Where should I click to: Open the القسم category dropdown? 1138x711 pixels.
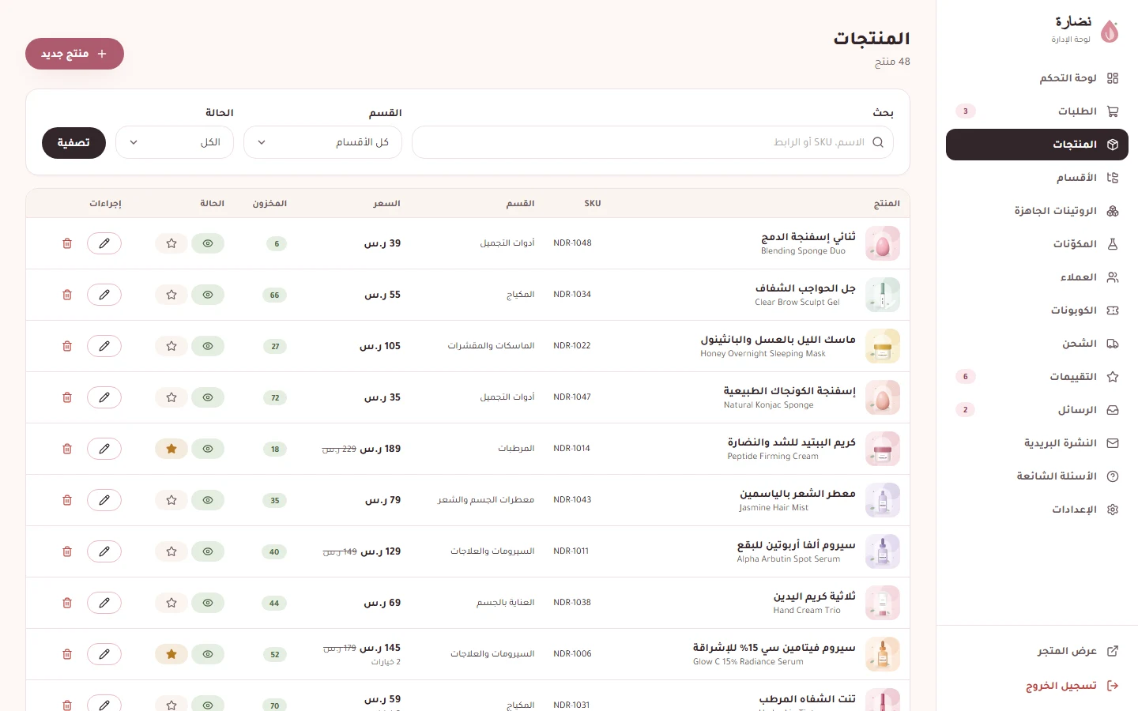tap(322, 142)
